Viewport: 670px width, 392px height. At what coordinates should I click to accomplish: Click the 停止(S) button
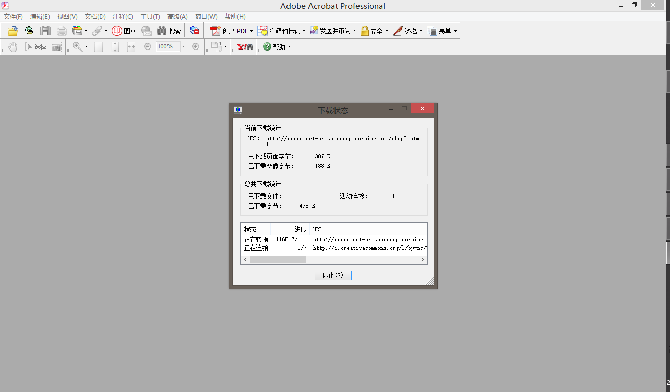click(333, 275)
